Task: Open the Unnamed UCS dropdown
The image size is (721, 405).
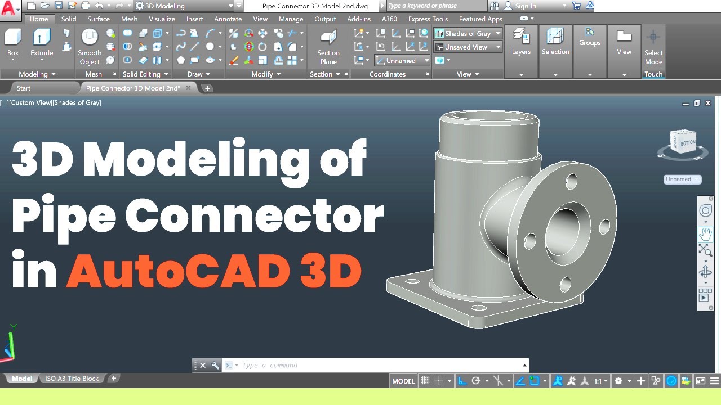Action: click(x=402, y=61)
